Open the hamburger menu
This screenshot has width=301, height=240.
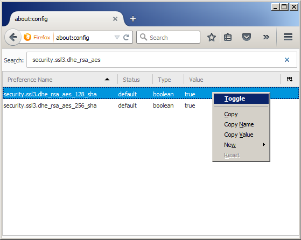pos(288,37)
